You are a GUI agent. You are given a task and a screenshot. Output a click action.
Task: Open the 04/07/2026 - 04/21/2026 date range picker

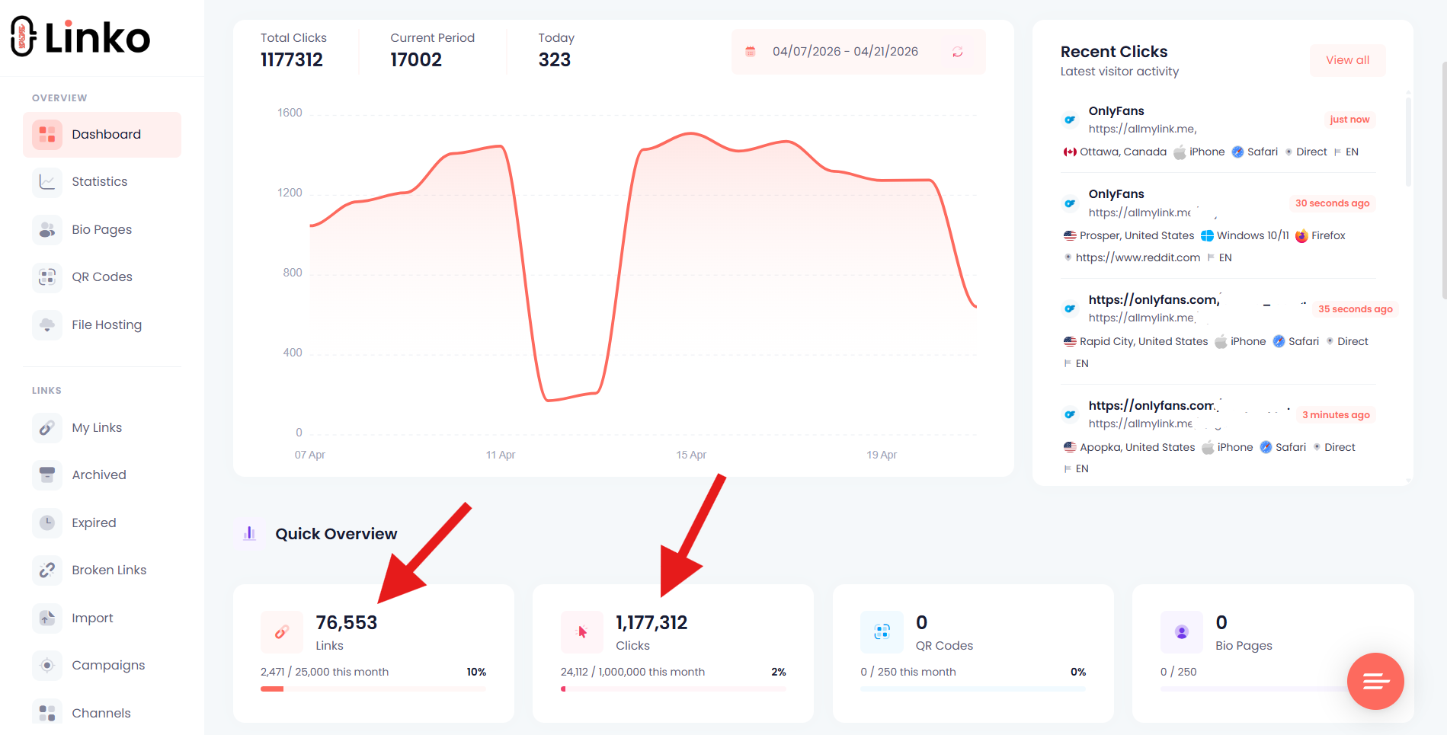pyautogui.click(x=844, y=51)
